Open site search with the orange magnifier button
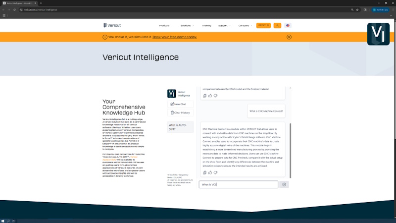This screenshot has height=223, width=396. (x=277, y=25)
